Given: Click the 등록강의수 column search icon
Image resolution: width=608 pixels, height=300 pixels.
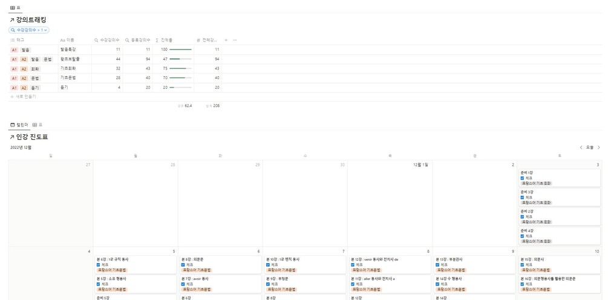Looking at the screenshot, I should click(127, 40).
